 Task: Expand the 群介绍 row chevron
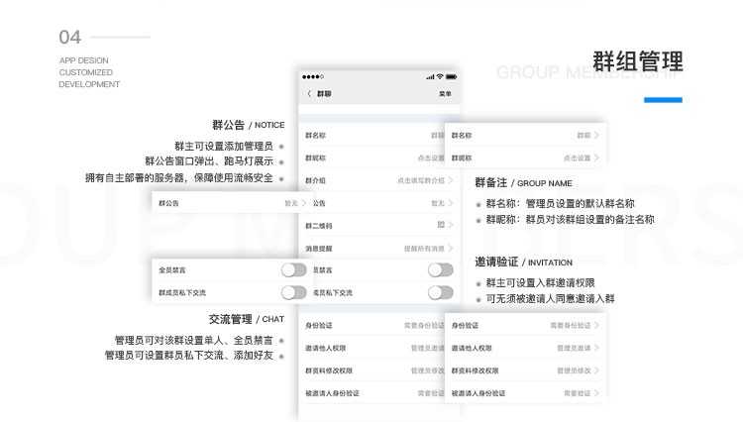[451, 180]
